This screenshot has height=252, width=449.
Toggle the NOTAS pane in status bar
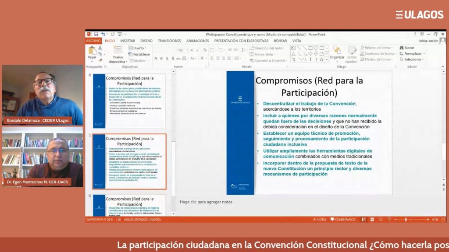pos(320,220)
